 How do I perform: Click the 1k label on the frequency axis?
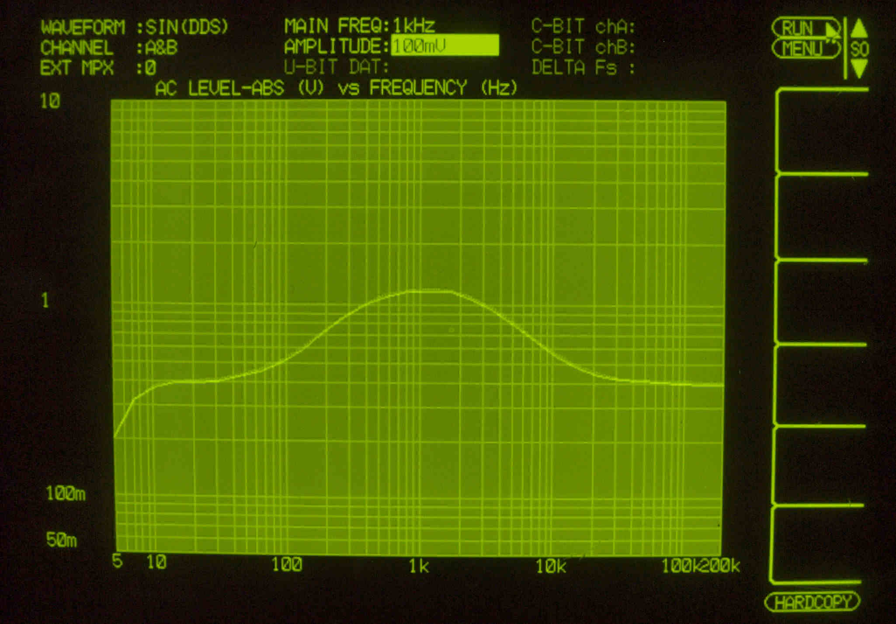(419, 566)
